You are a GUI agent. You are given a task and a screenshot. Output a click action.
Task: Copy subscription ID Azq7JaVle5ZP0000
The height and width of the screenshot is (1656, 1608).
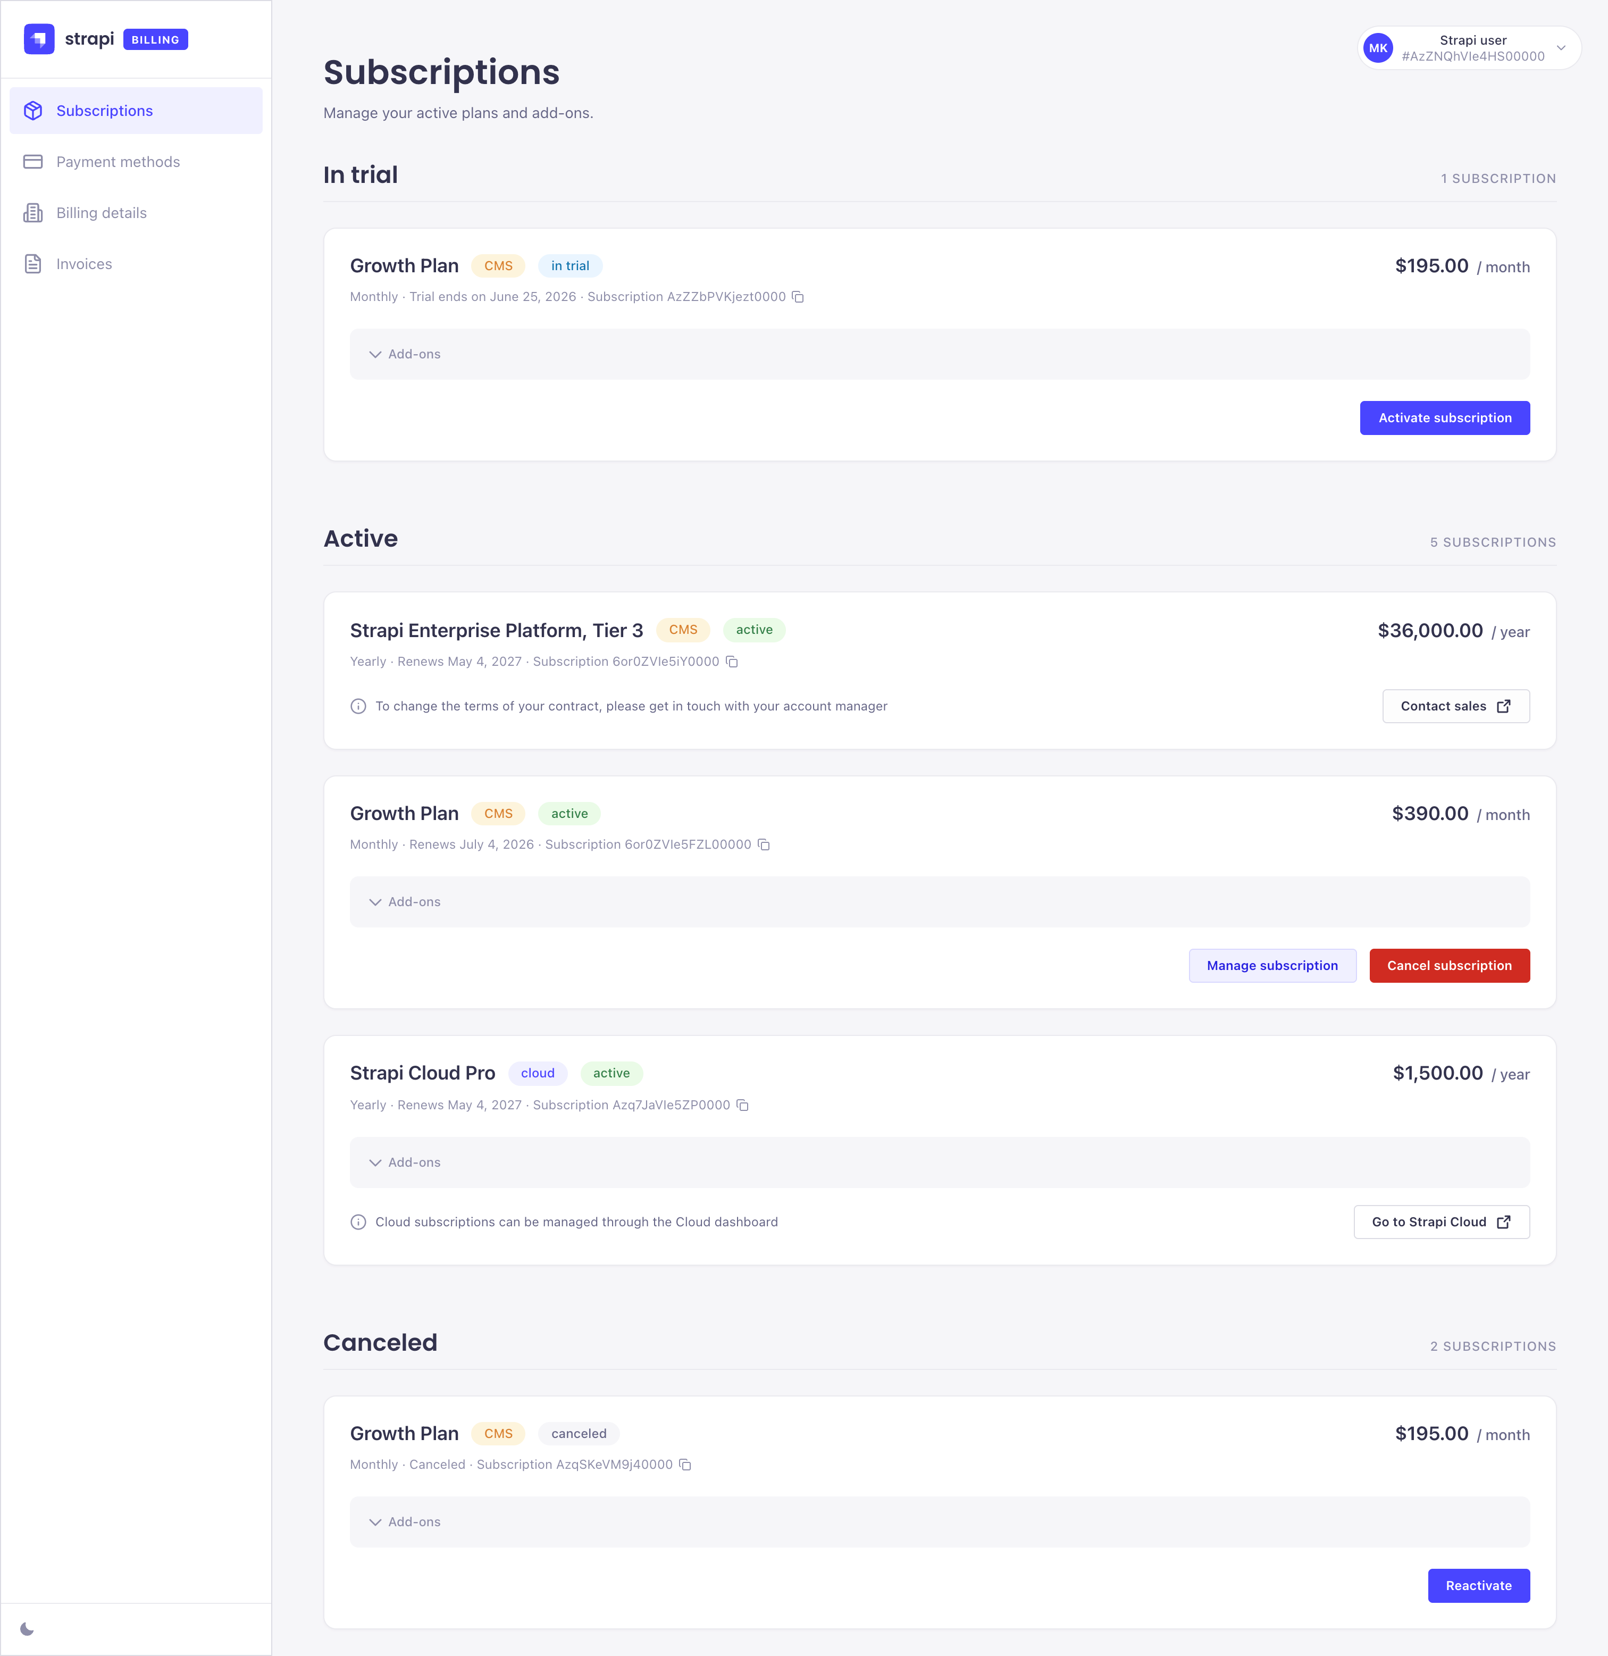pyautogui.click(x=743, y=1105)
